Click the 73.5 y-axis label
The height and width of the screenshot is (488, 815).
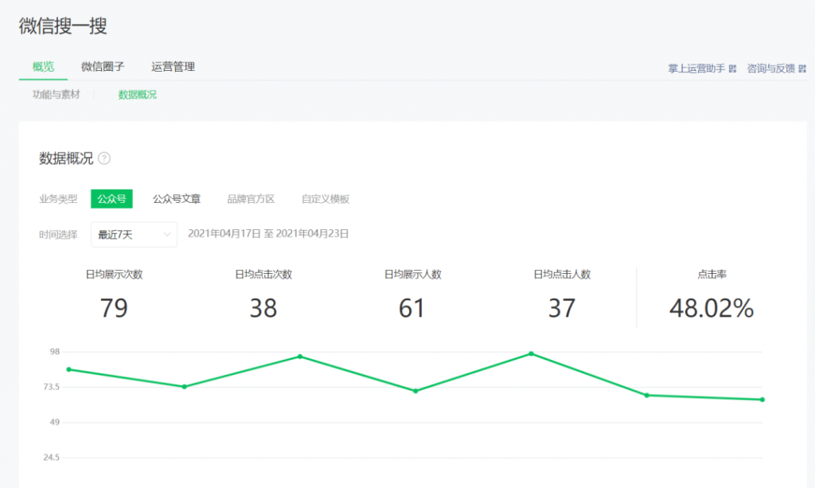coord(52,387)
